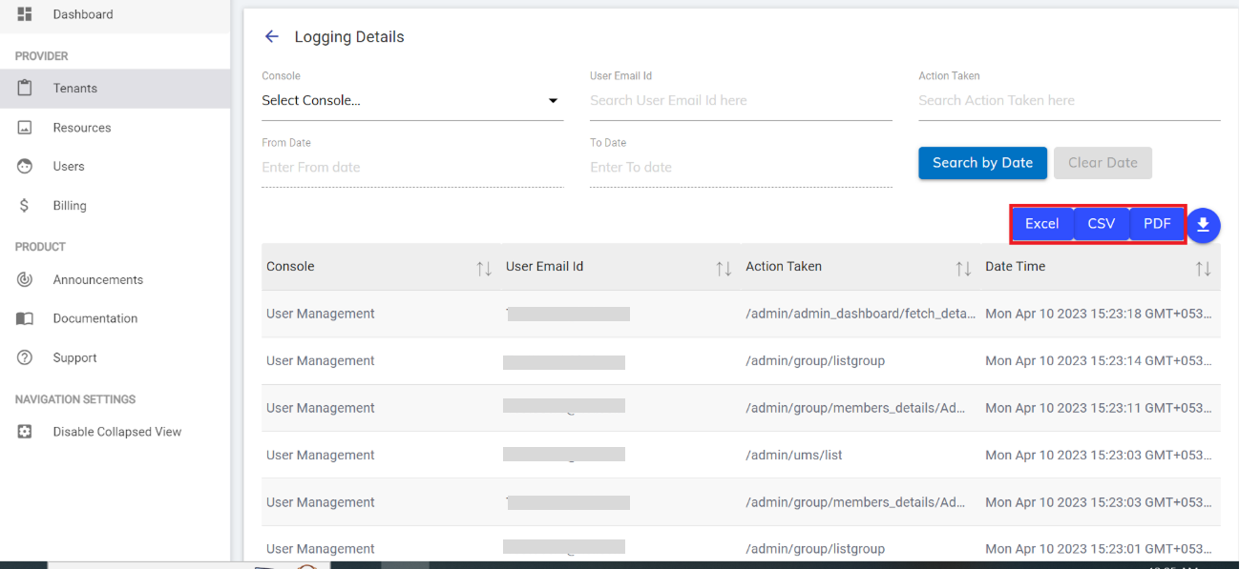Screen dimensions: 1260x569
Task: Export the table to CSV
Action: pos(1101,224)
